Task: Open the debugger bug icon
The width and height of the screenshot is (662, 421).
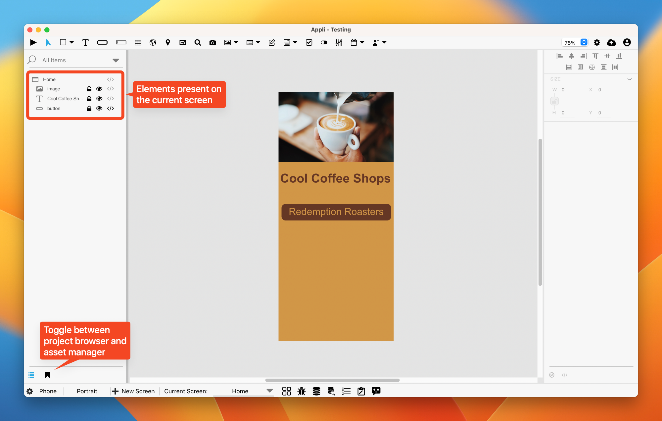Action: point(302,391)
